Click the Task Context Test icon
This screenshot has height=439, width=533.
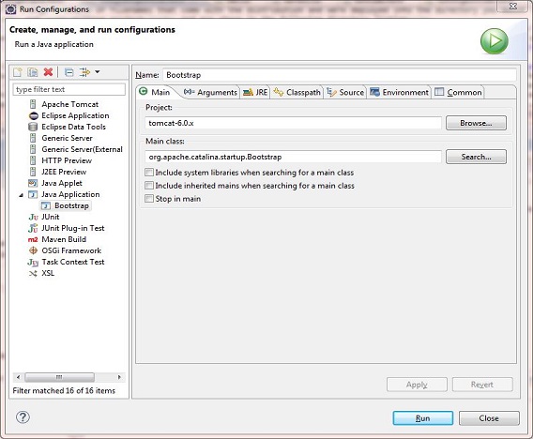[x=33, y=262]
